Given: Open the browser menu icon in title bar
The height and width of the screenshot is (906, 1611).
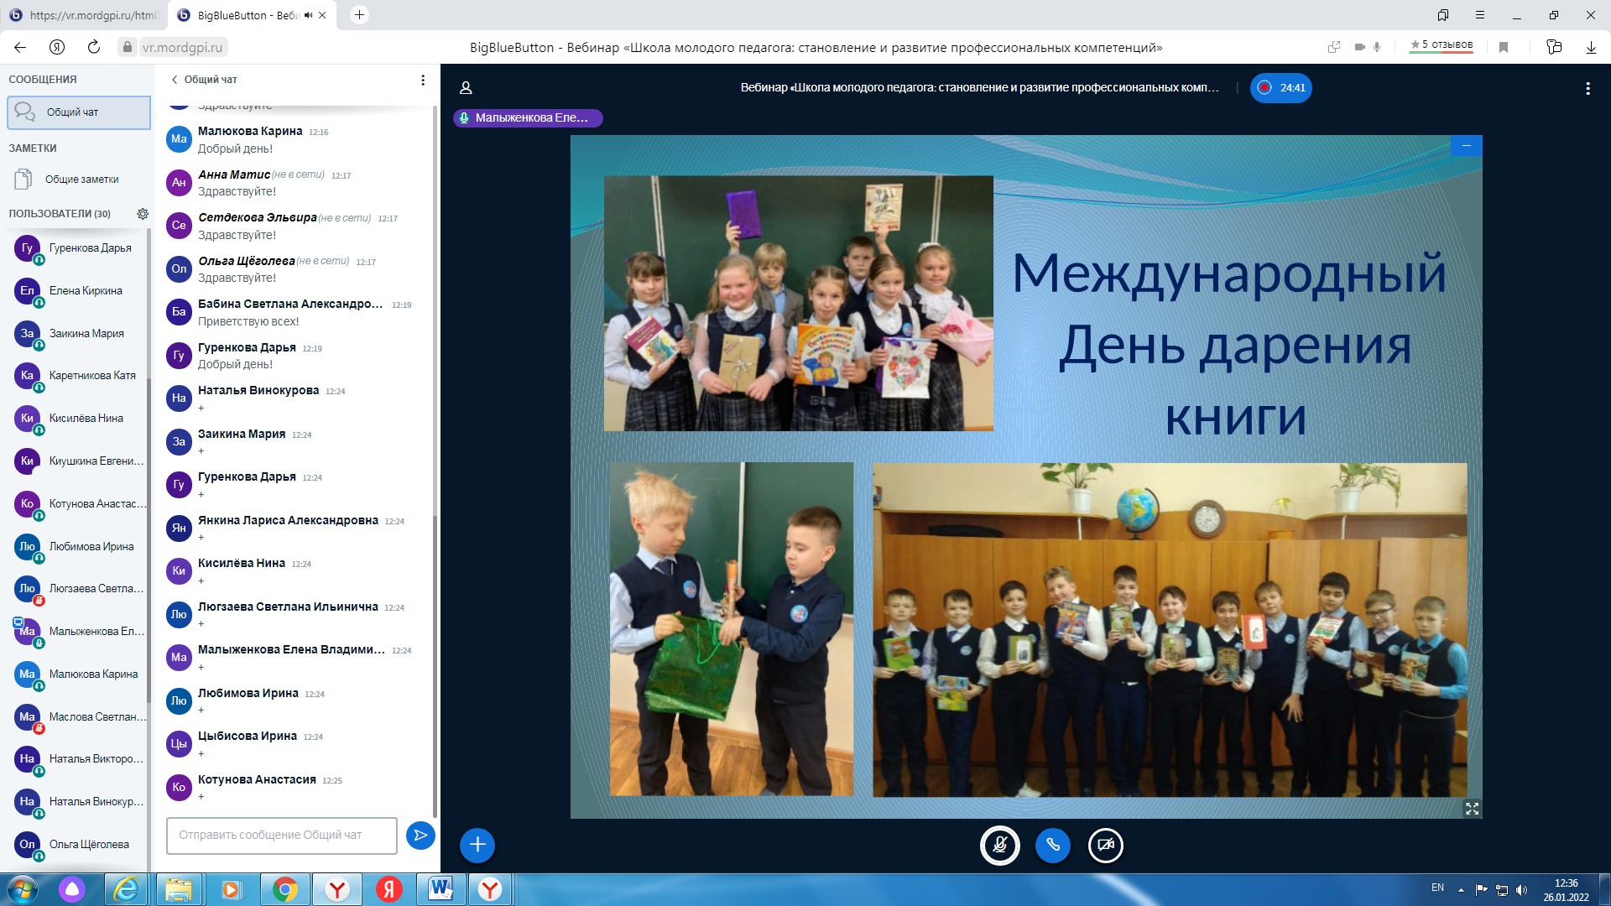Looking at the screenshot, I should pos(1480,15).
